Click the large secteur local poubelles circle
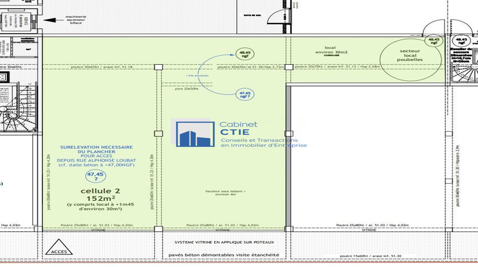The width and height of the screenshot is (478, 267). 410,60
